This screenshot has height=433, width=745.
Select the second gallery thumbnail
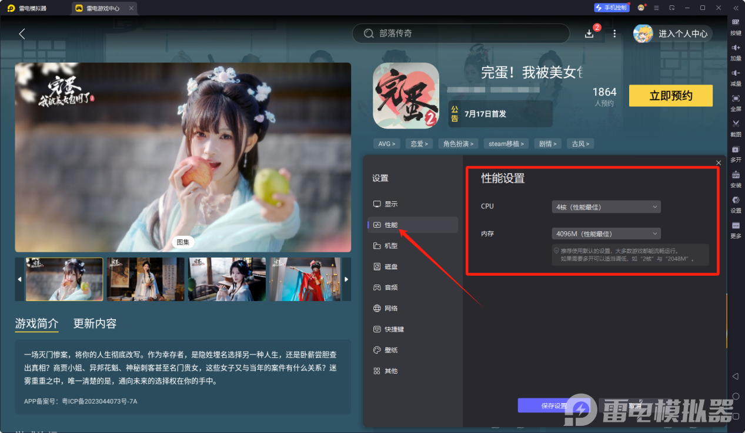coord(145,279)
